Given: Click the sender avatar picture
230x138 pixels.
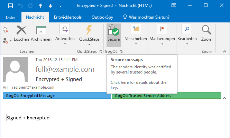Looking at the screenshot, I should [15, 70].
